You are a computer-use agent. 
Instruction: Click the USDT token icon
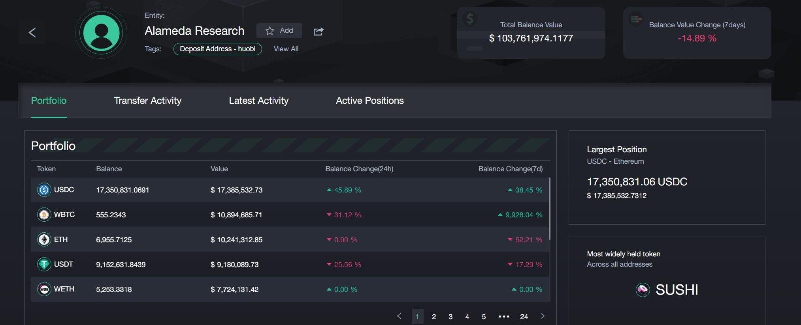pos(44,264)
